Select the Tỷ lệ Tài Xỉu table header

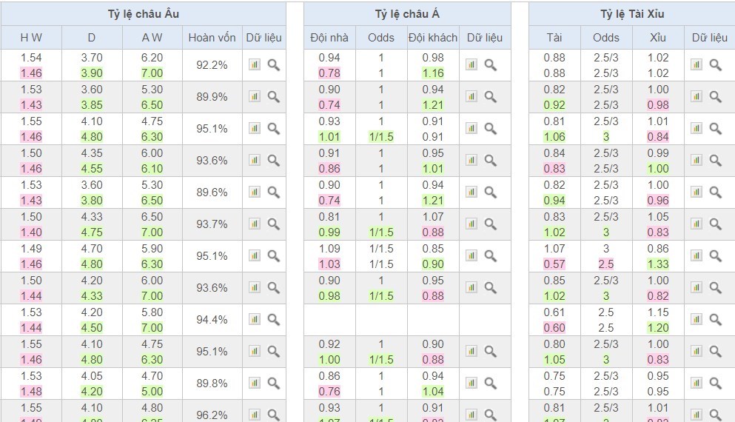coord(631,14)
